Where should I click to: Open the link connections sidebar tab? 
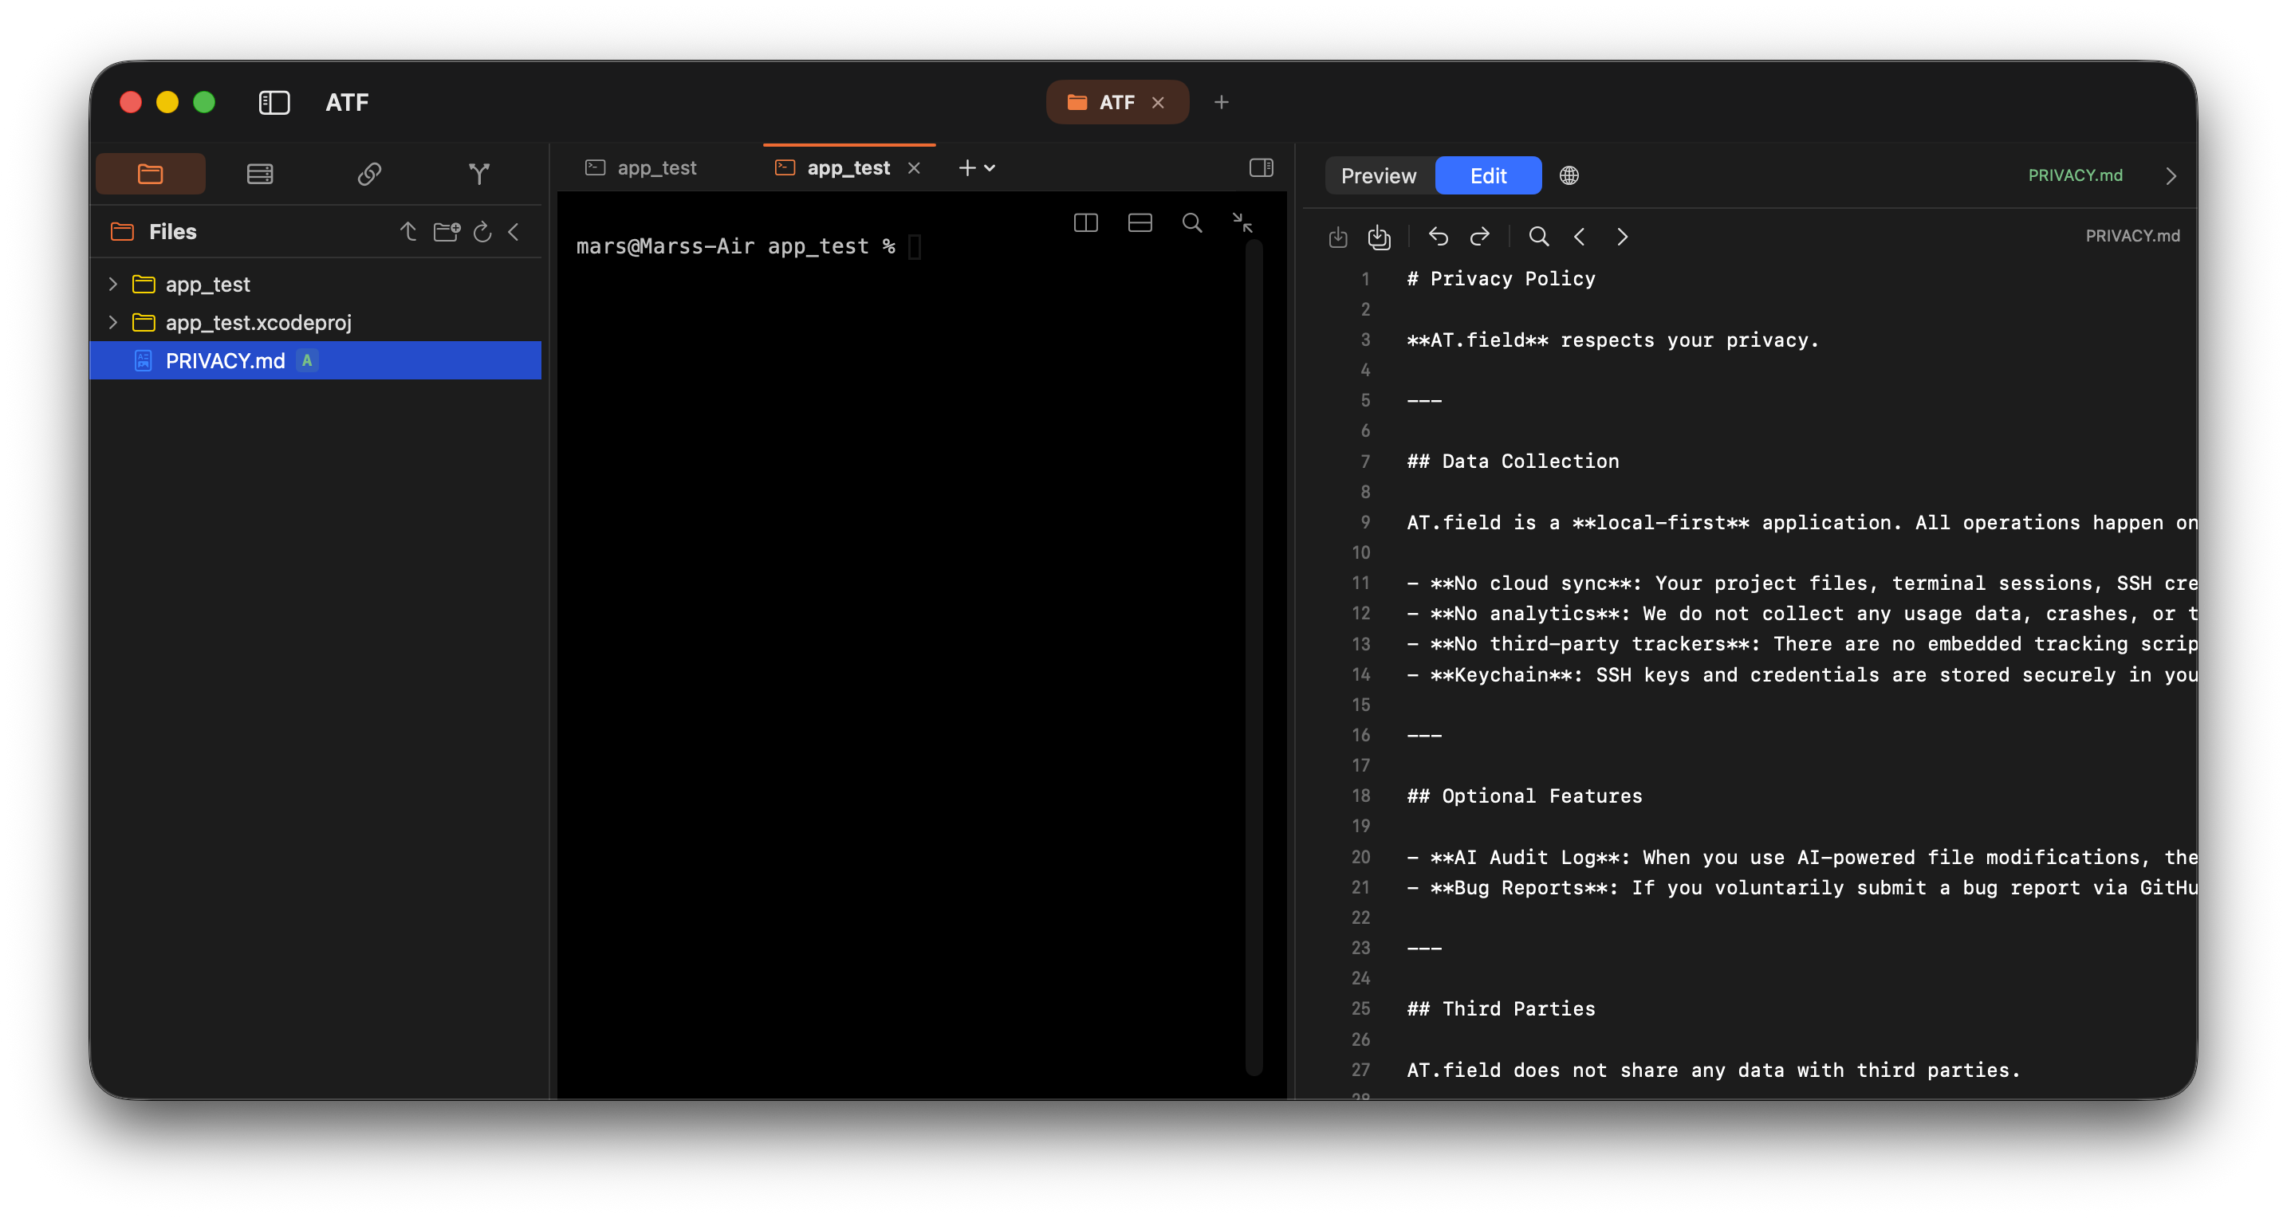pos(369,174)
